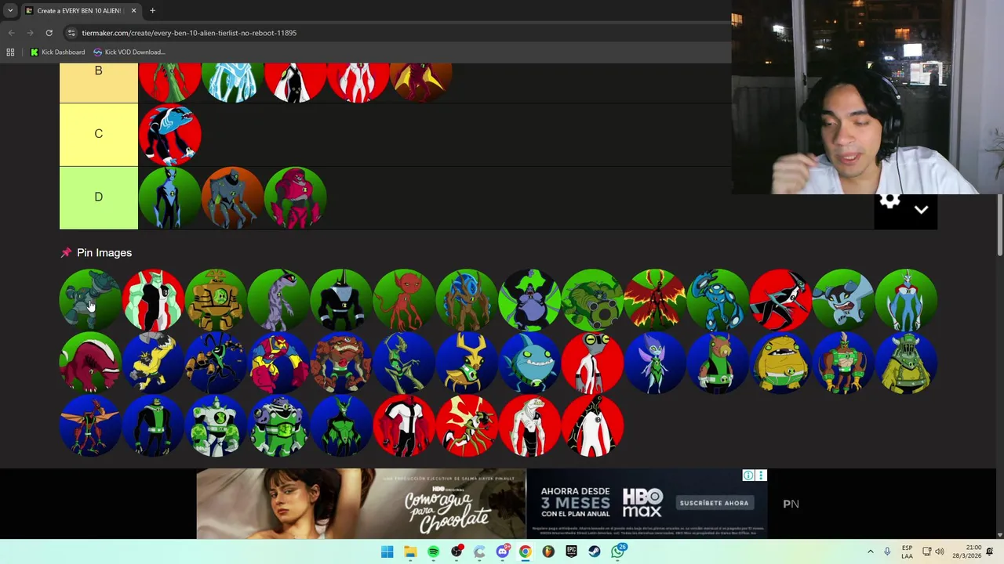
Task: Open WhatsApp from the taskbar
Action: click(618, 551)
